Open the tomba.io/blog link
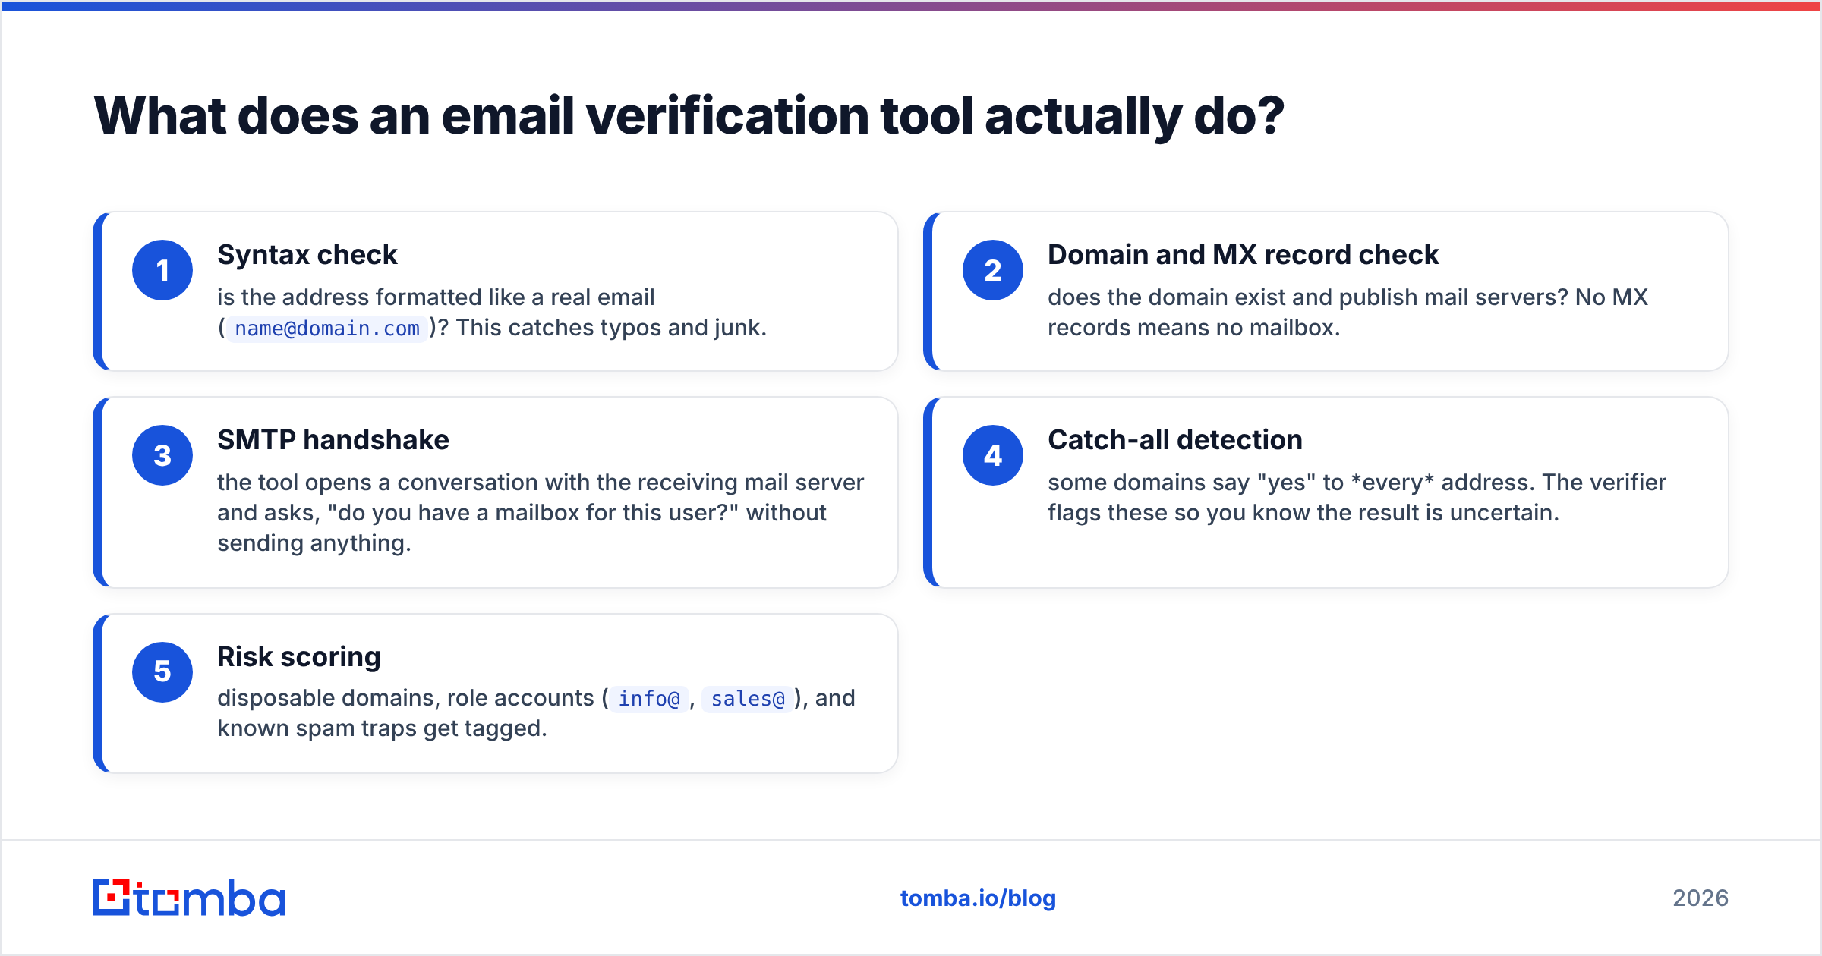This screenshot has width=1822, height=956. tap(978, 898)
